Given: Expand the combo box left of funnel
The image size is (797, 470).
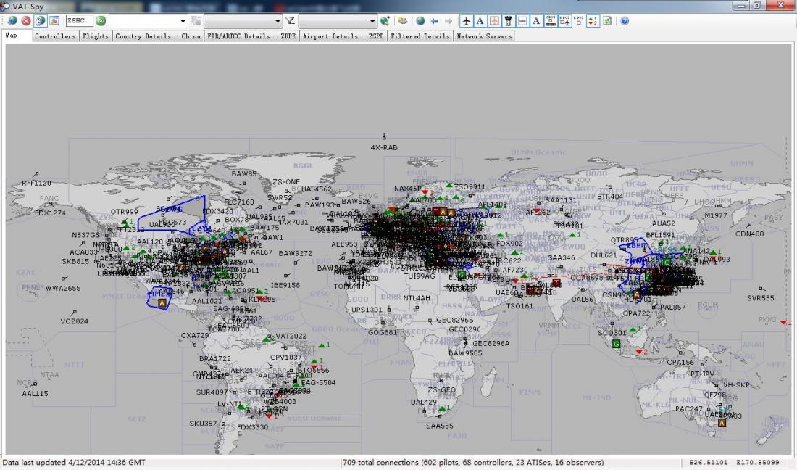Looking at the screenshot, I should click(243, 21).
